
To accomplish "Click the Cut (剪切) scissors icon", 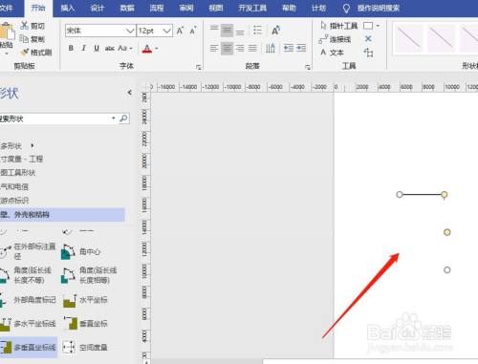I will click(24, 26).
